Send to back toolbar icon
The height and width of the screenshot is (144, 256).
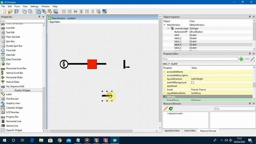pos(24,12)
